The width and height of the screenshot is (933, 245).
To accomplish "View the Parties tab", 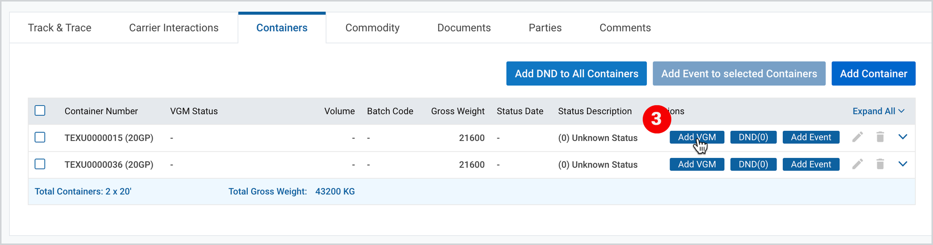I will [545, 28].
